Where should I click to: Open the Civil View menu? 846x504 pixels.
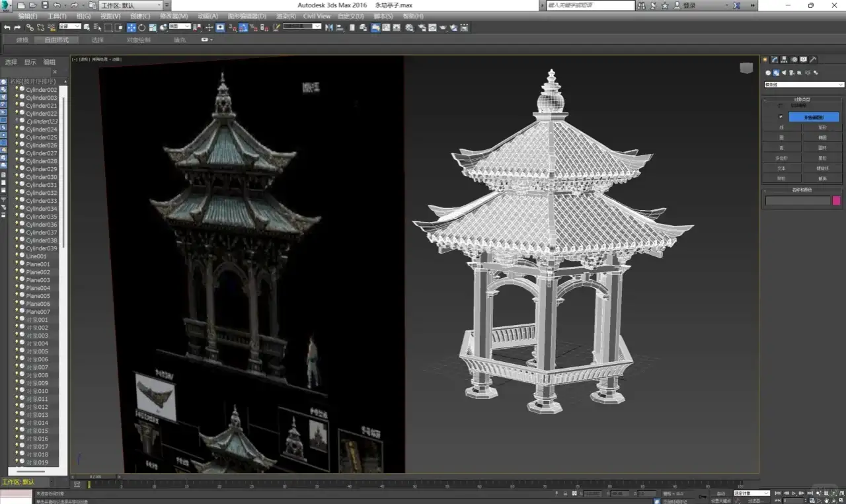pos(317,16)
